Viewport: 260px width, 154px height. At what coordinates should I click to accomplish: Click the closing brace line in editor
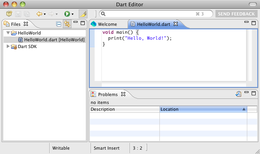(x=104, y=44)
